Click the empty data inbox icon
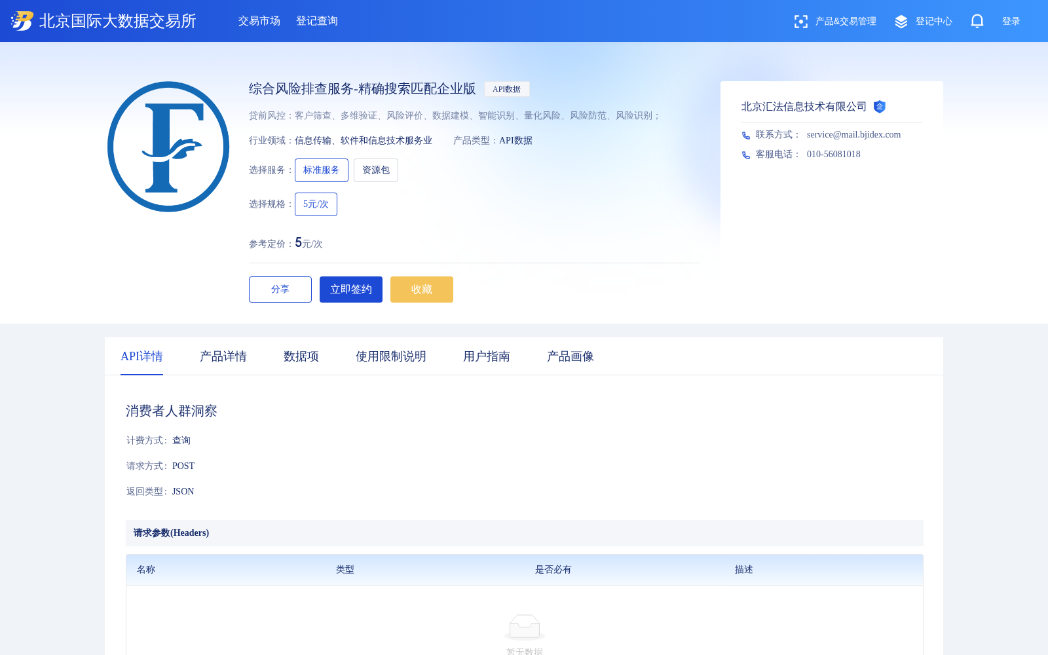1048x655 pixels. 525,627
